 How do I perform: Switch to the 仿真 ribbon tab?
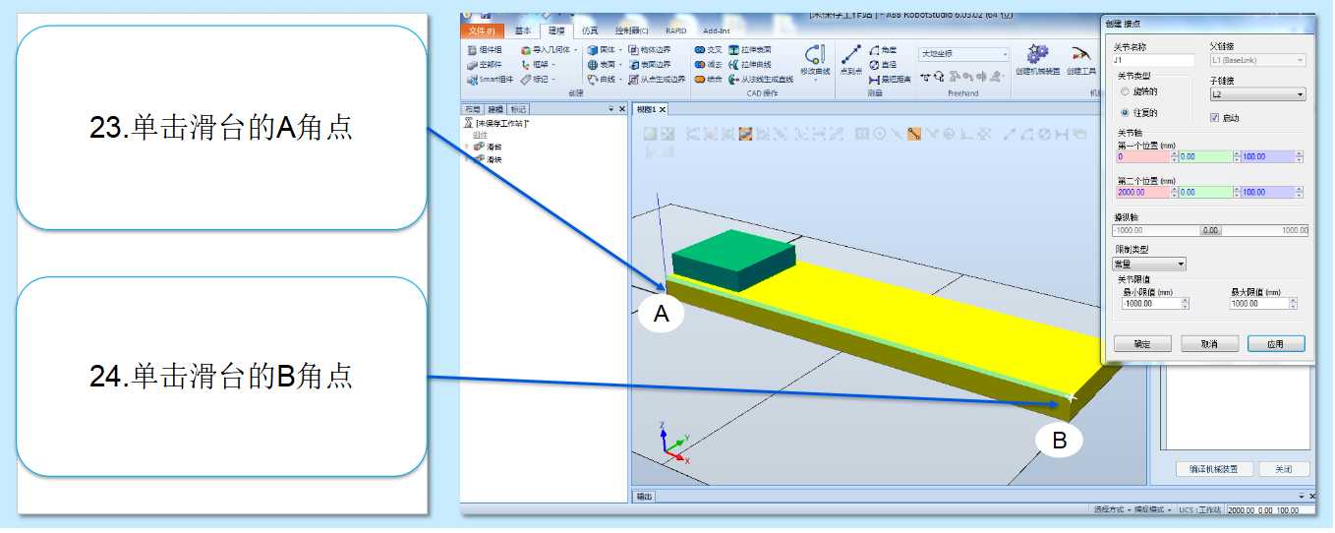pyautogui.click(x=590, y=30)
